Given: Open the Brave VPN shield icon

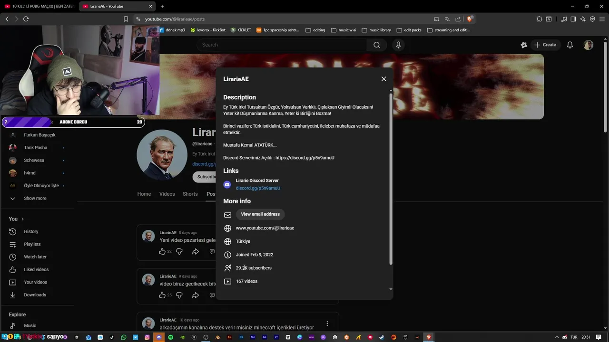Looking at the screenshot, I should [592, 19].
